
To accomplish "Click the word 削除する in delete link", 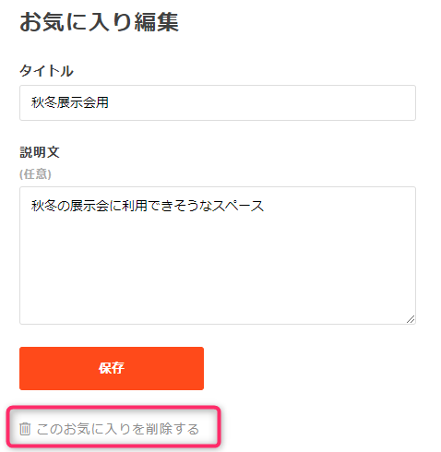I will click(x=173, y=429).
